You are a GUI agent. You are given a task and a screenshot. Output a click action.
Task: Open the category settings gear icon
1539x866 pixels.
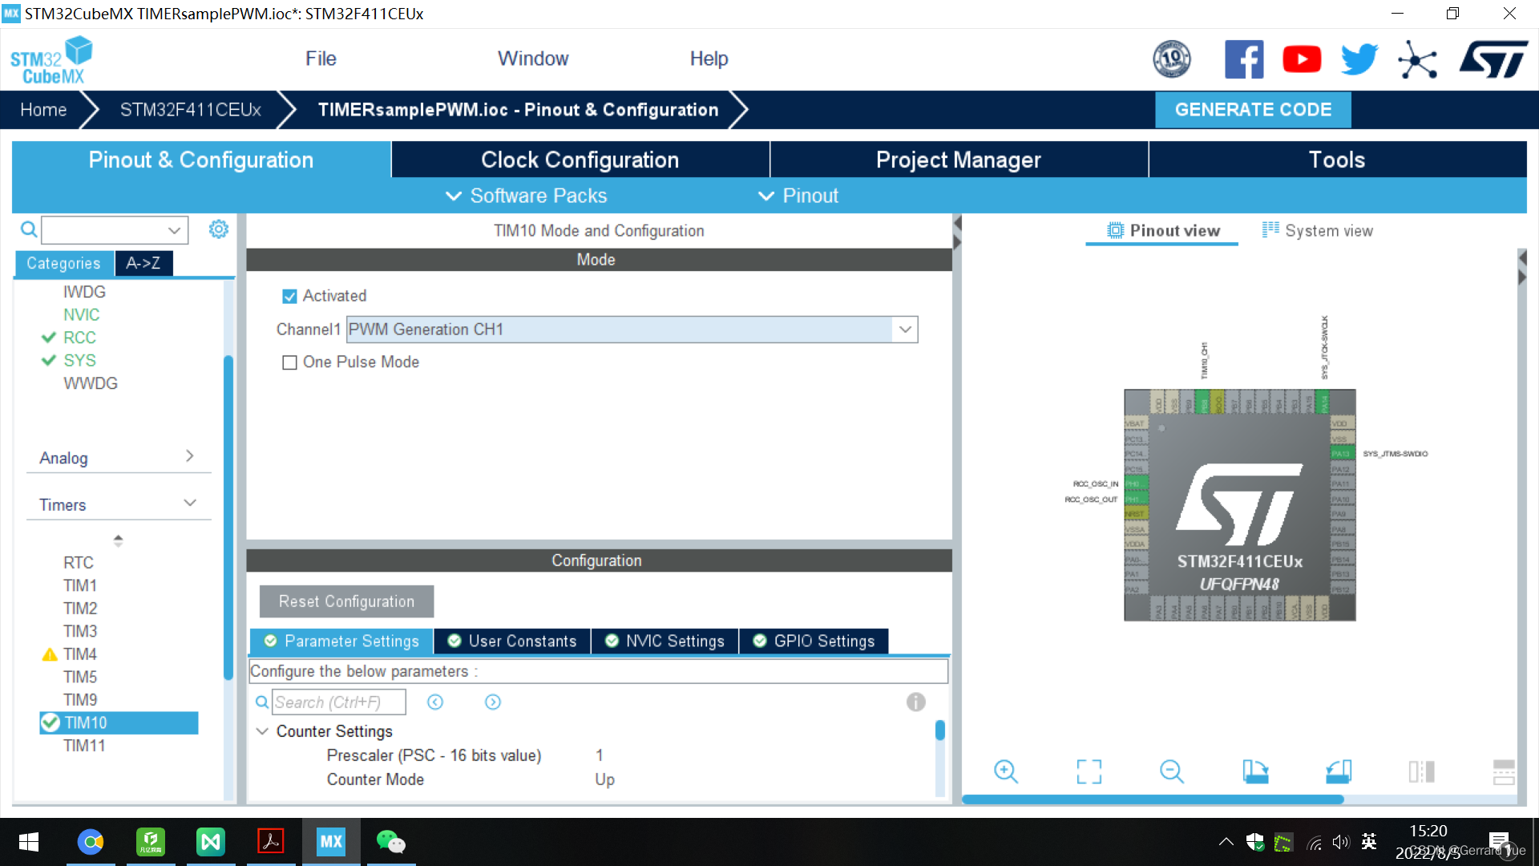218,229
